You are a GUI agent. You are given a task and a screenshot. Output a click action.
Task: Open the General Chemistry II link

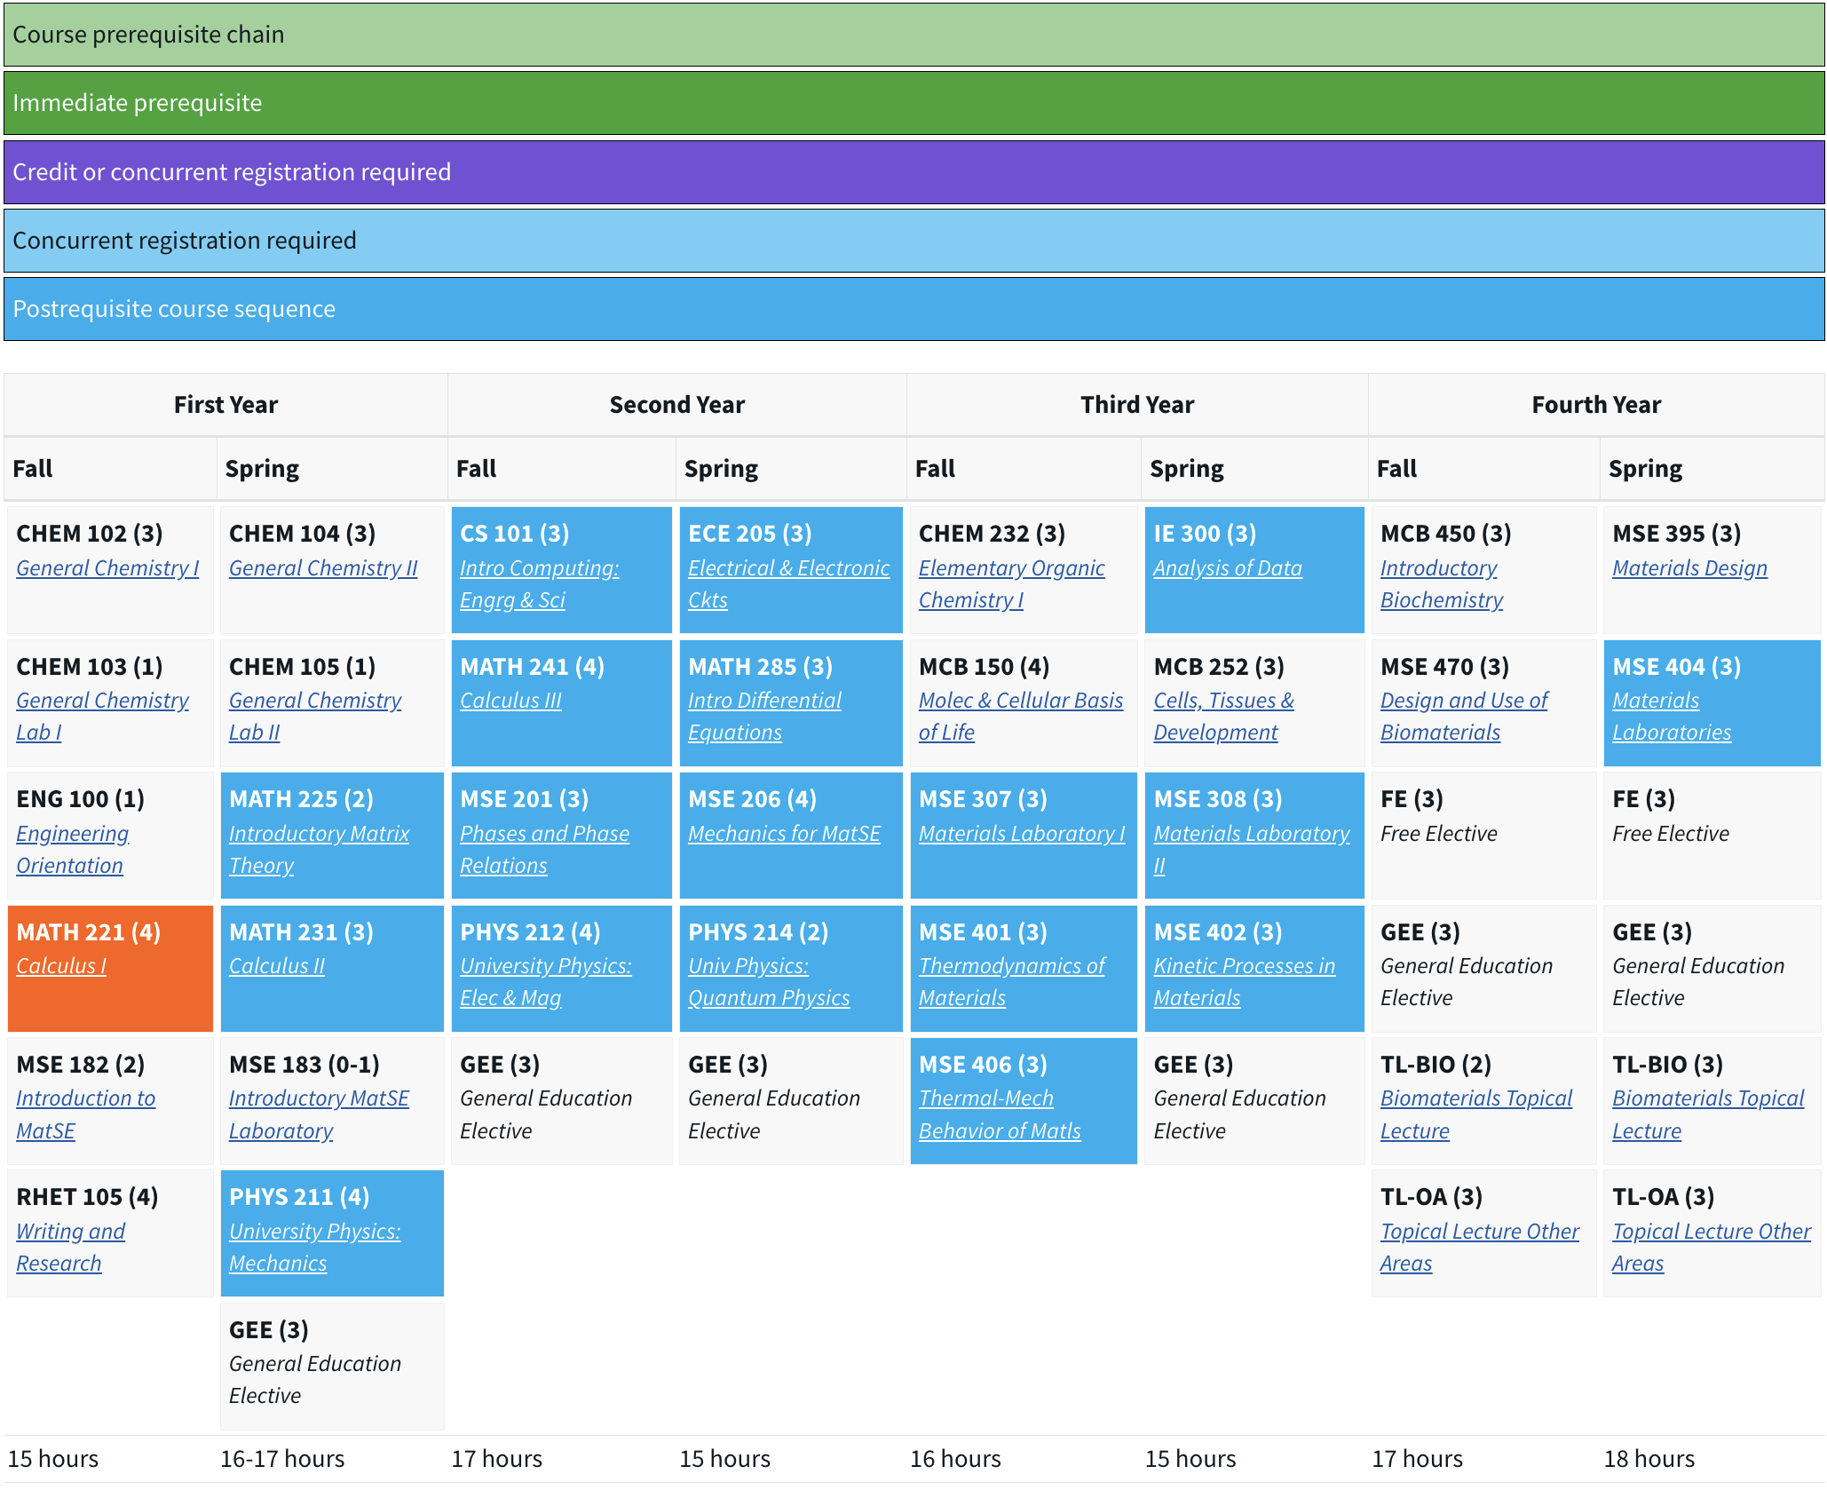323,568
